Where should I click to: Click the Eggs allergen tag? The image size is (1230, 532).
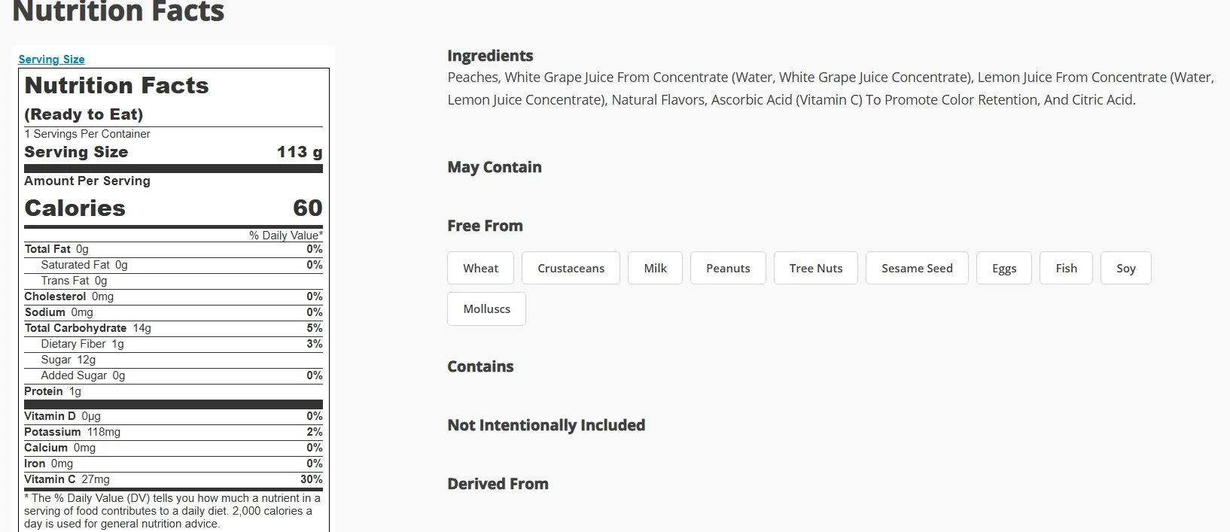point(1004,268)
